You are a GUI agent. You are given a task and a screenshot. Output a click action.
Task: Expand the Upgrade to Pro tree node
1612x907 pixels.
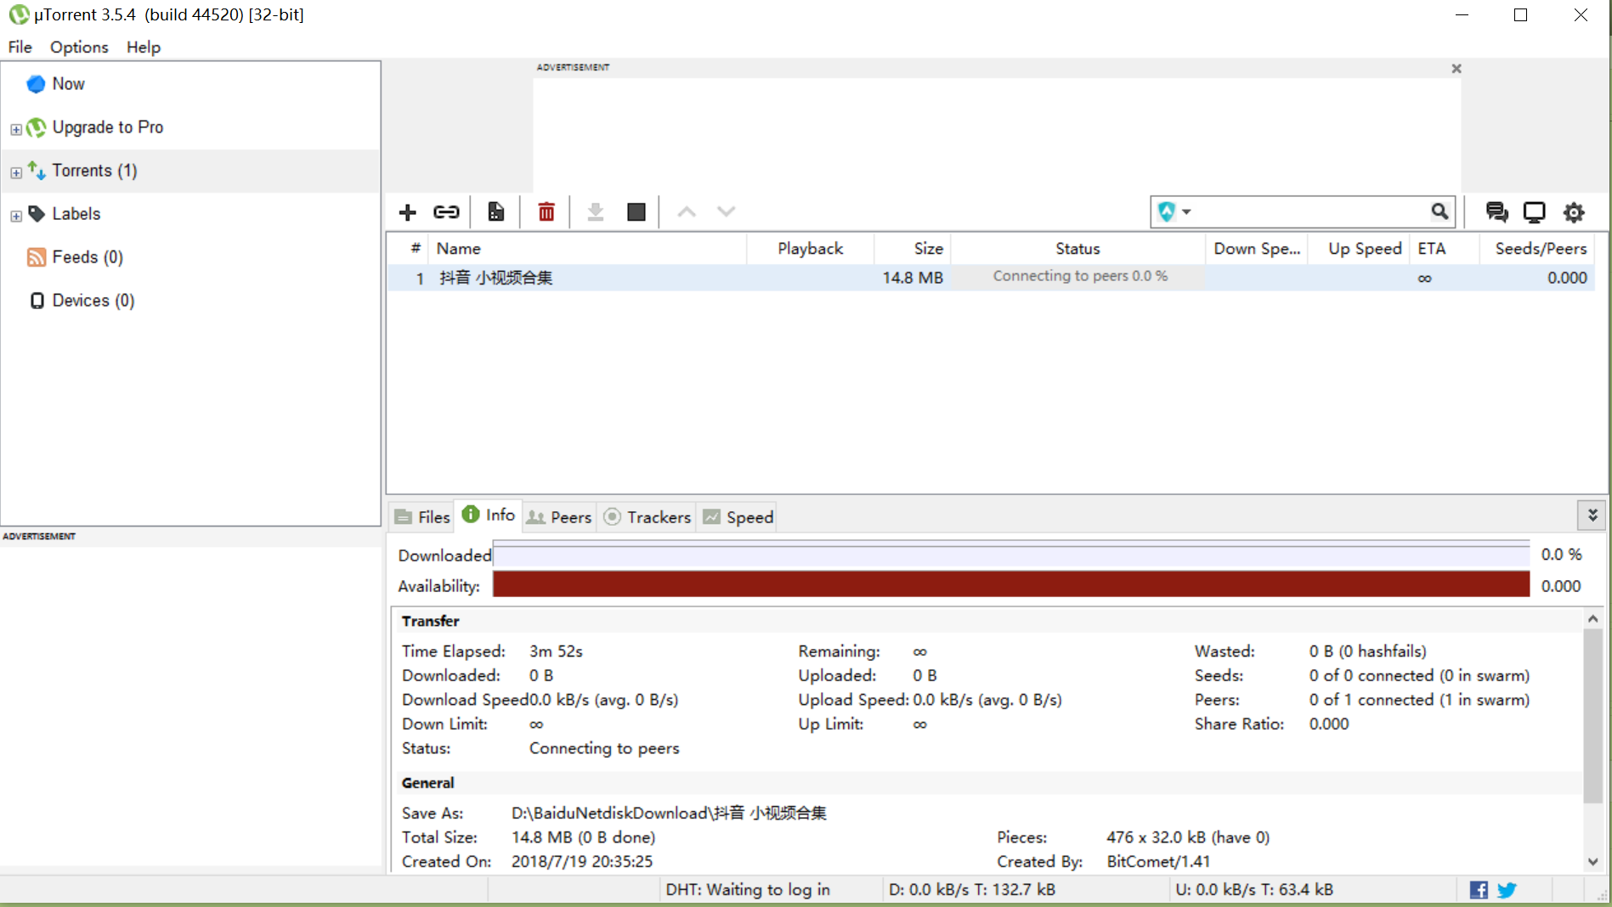[x=16, y=129]
